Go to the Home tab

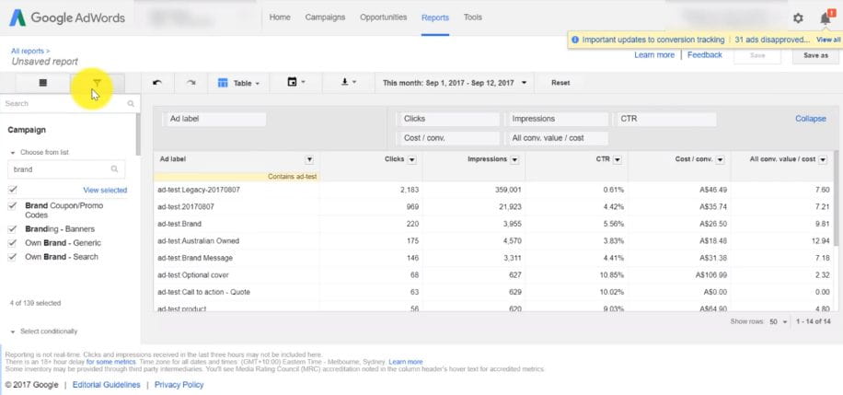coord(280,17)
